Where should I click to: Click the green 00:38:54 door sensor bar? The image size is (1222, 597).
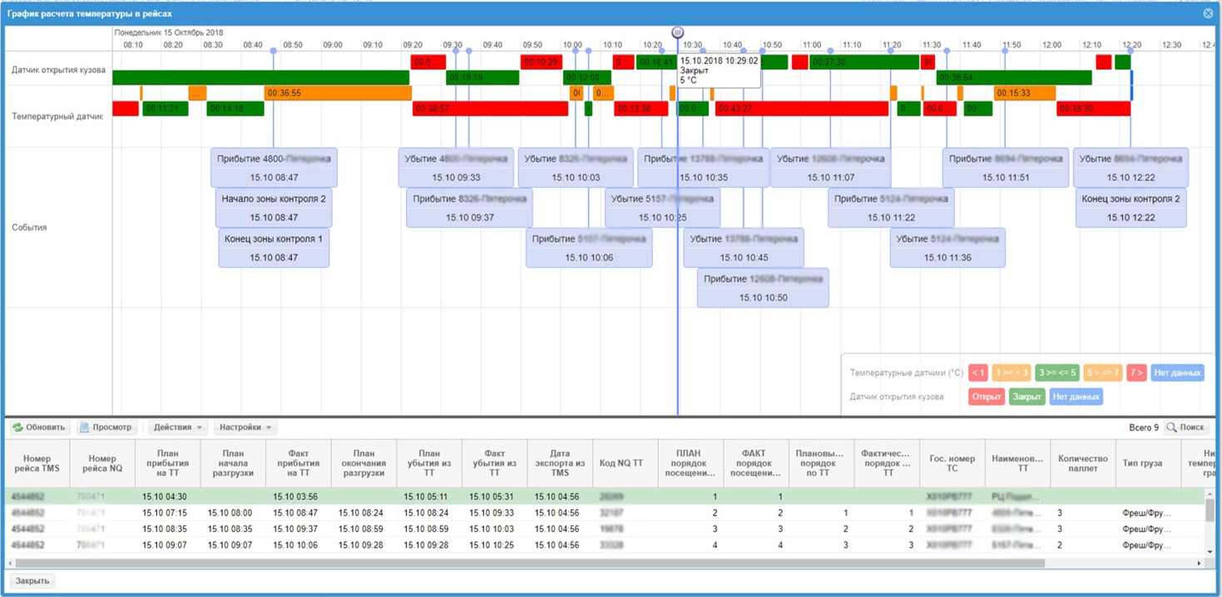coord(1013,77)
